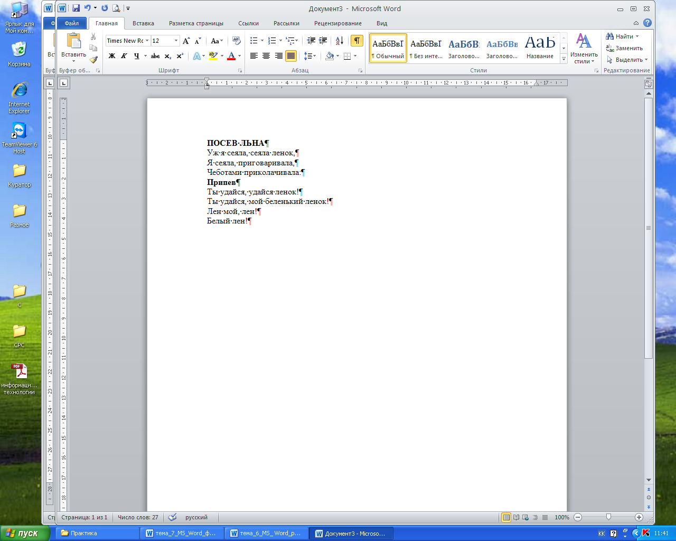
Task: Open line spacing dropdown
Action: (x=310, y=56)
